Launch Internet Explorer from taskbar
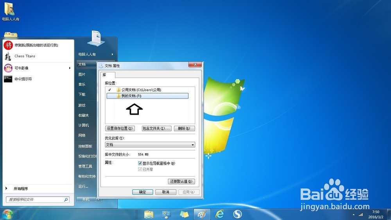Image resolution: width=391 pixels, height=220 pixels. coord(220,215)
